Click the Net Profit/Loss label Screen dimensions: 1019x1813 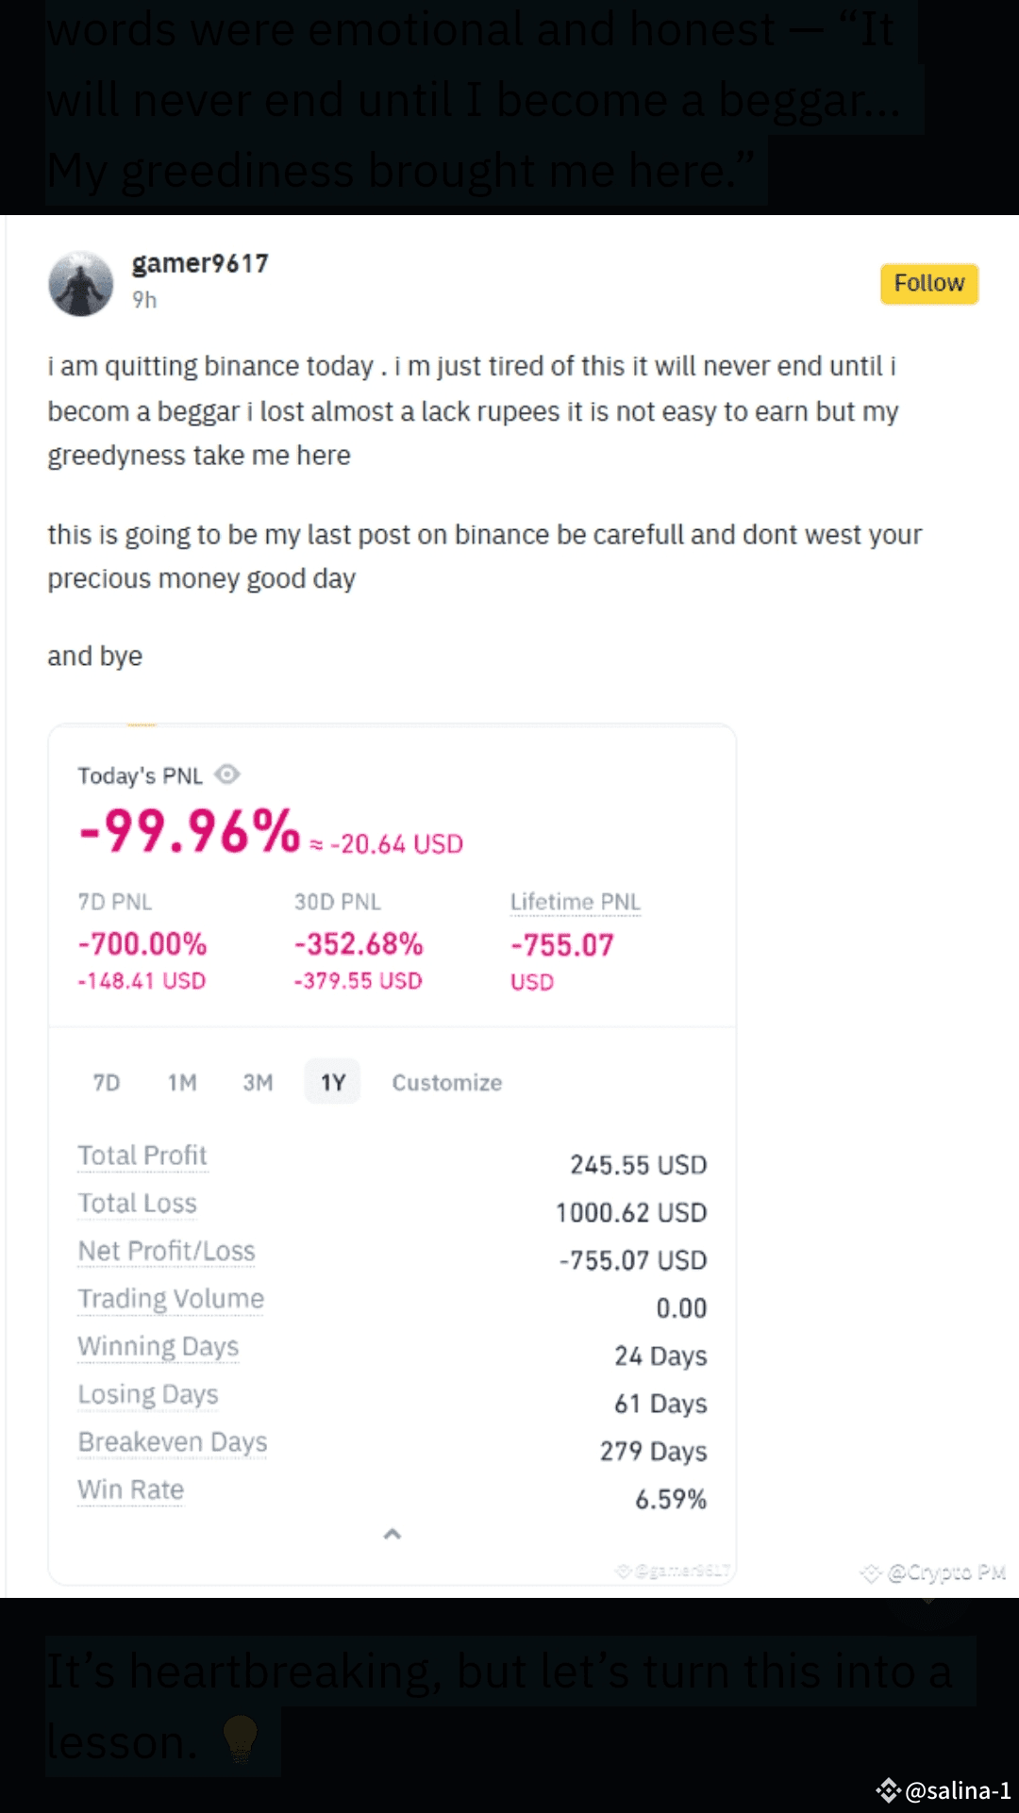[167, 1251]
